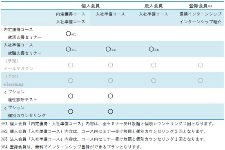Click 就職支援セミナー circle marked ※3 under 法人会員

(x=151, y=49)
